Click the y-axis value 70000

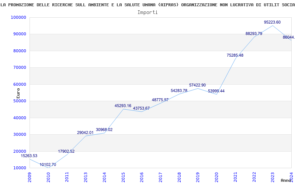[20, 68]
